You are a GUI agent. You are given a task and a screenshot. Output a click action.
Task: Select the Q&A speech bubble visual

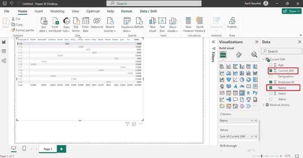click(235, 100)
